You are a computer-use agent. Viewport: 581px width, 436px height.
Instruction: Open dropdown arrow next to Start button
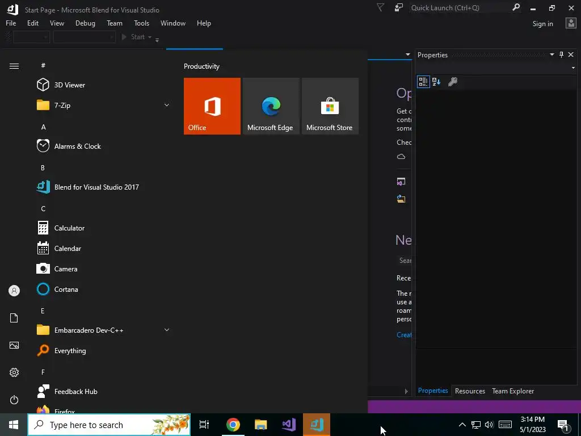click(x=150, y=37)
